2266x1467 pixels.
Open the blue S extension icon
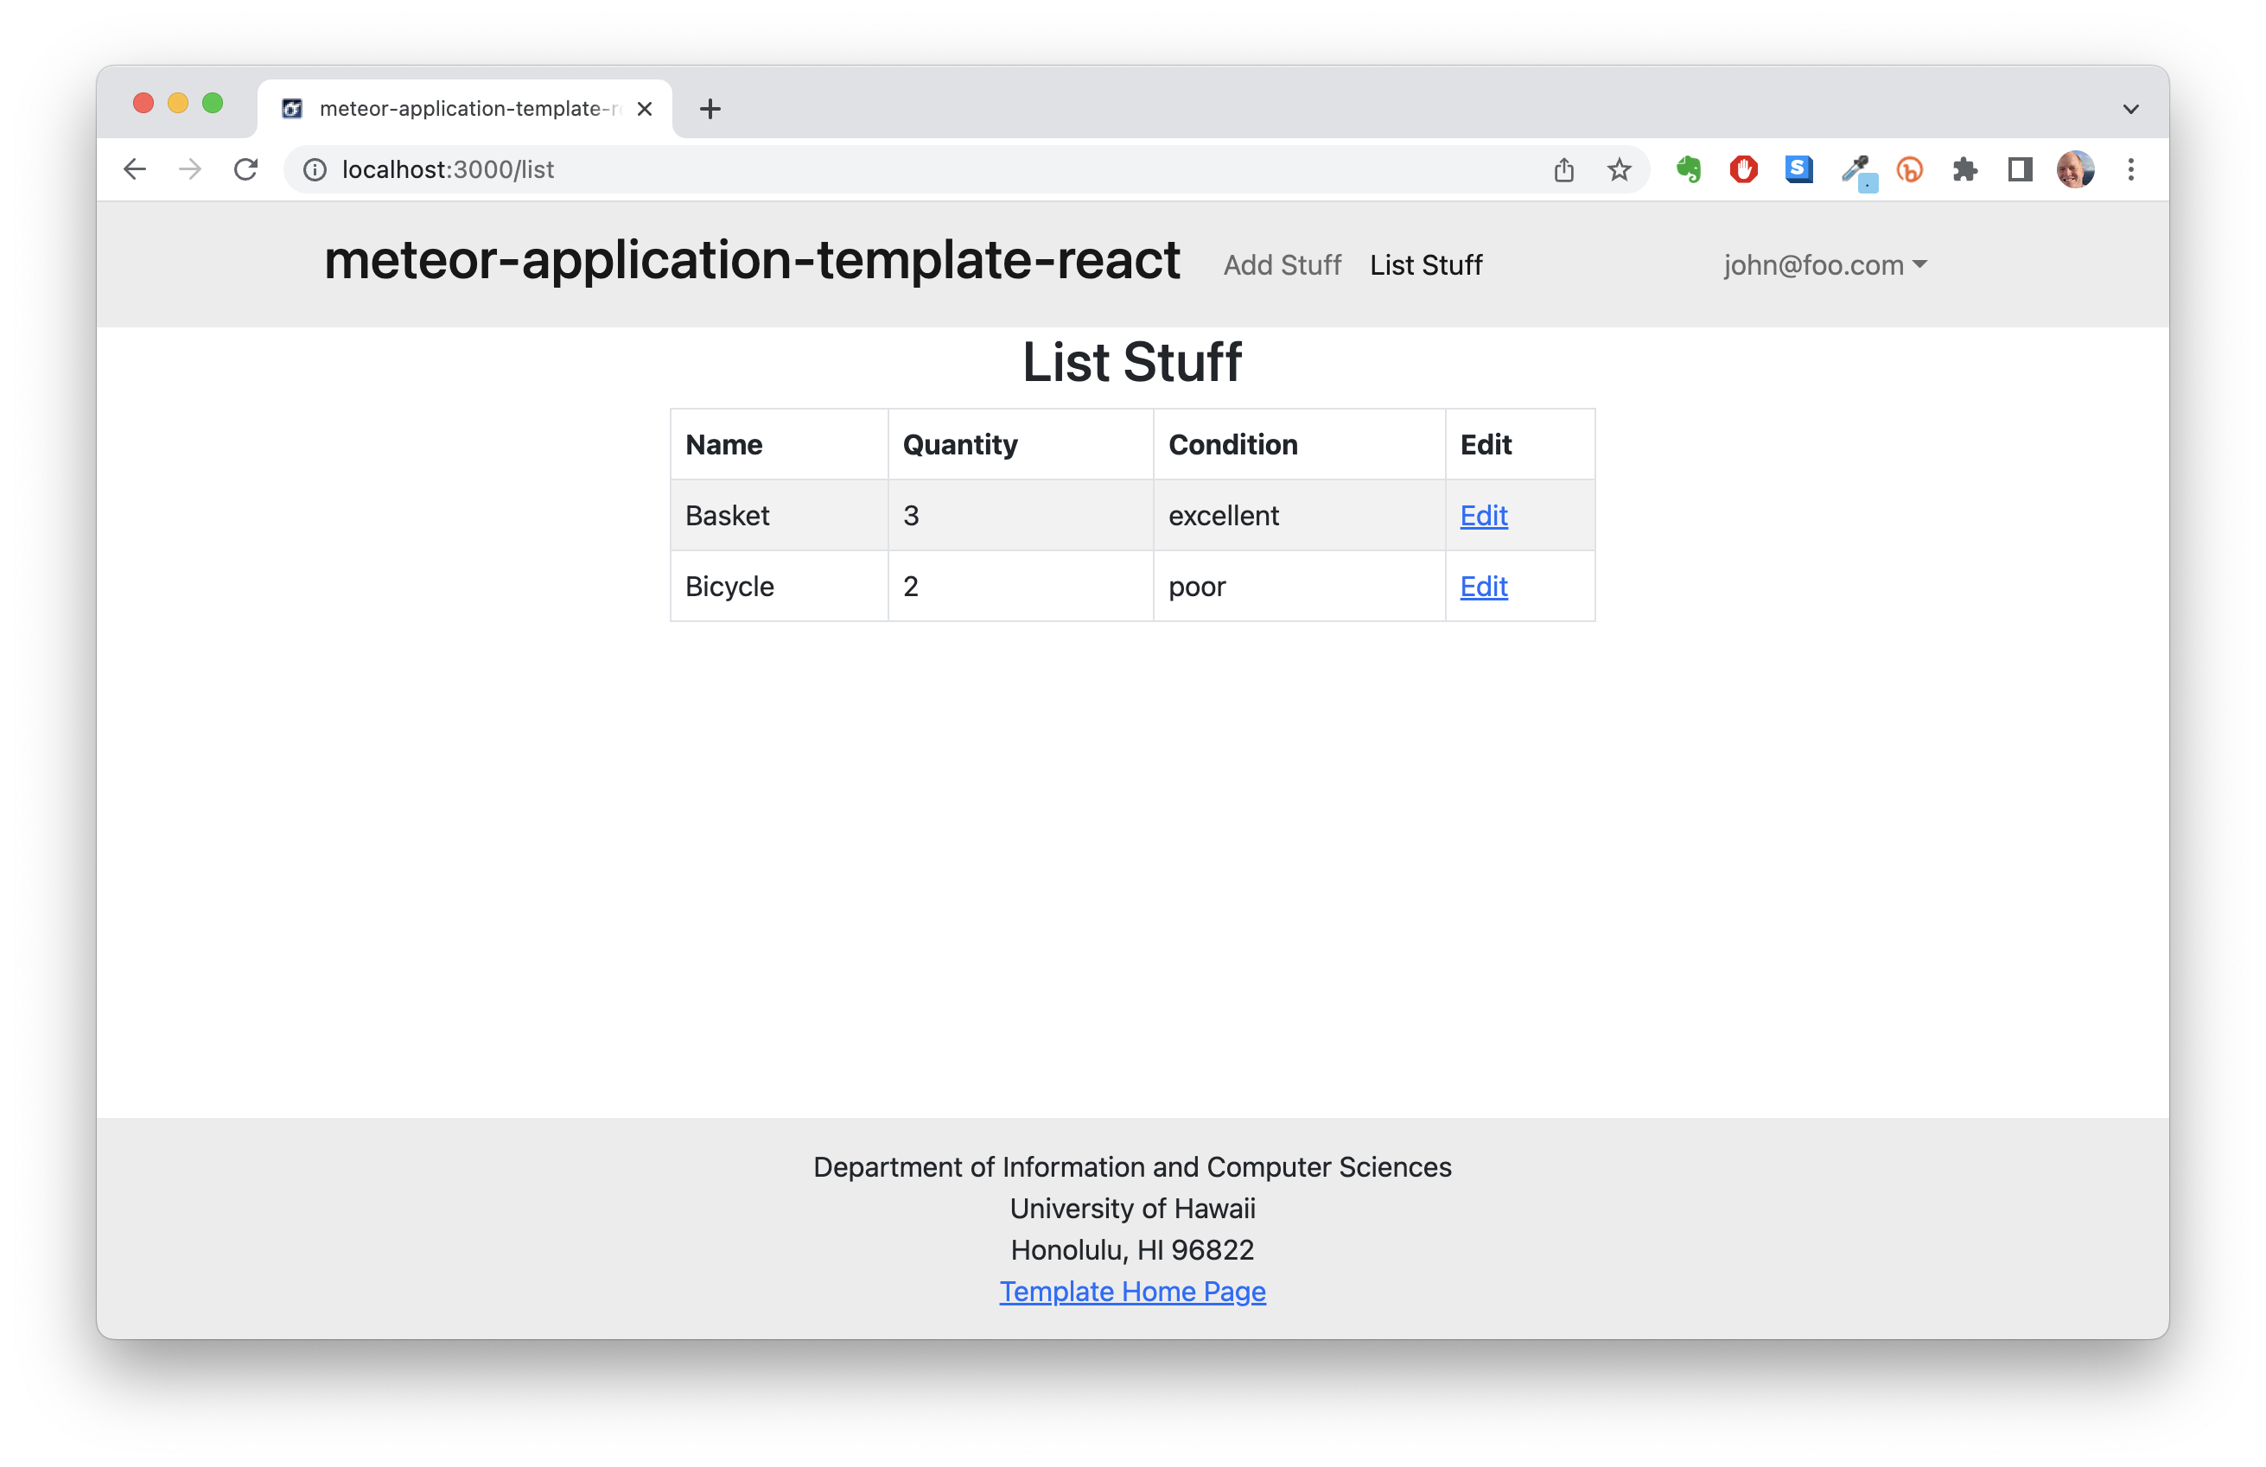pos(1798,169)
